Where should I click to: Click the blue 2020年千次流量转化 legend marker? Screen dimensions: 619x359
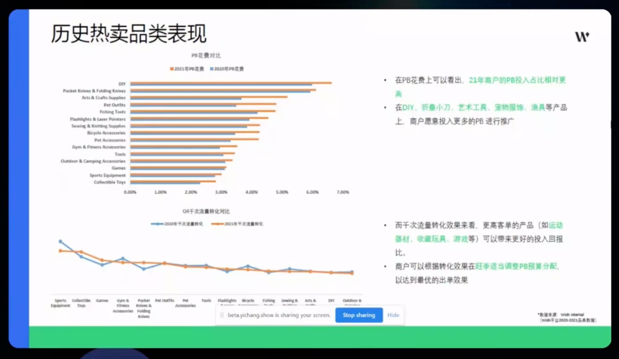click(157, 224)
